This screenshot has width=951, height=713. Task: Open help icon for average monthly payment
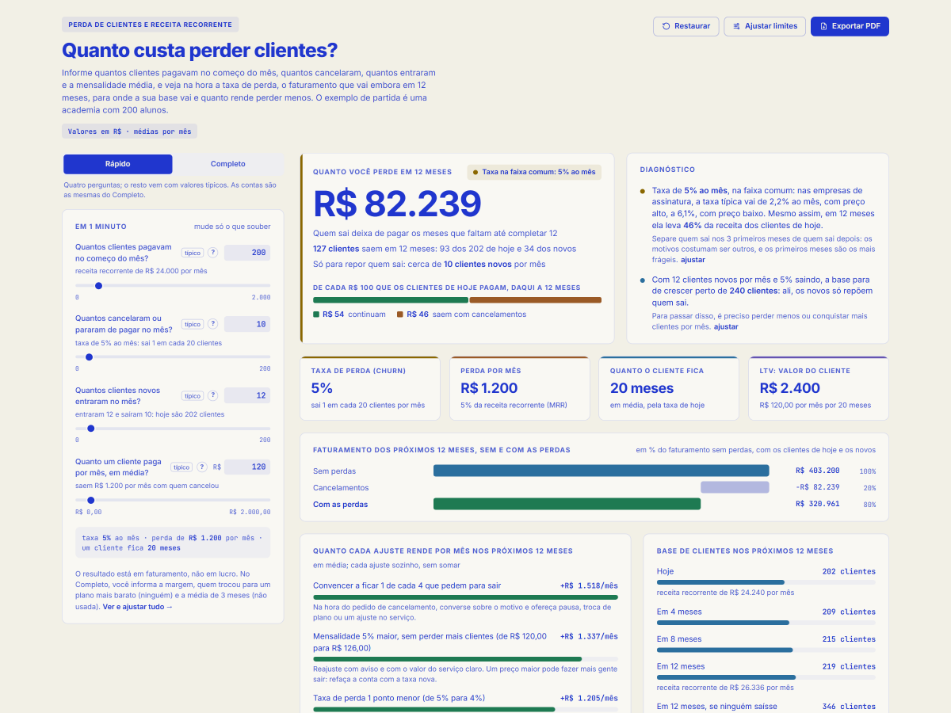point(202,467)
